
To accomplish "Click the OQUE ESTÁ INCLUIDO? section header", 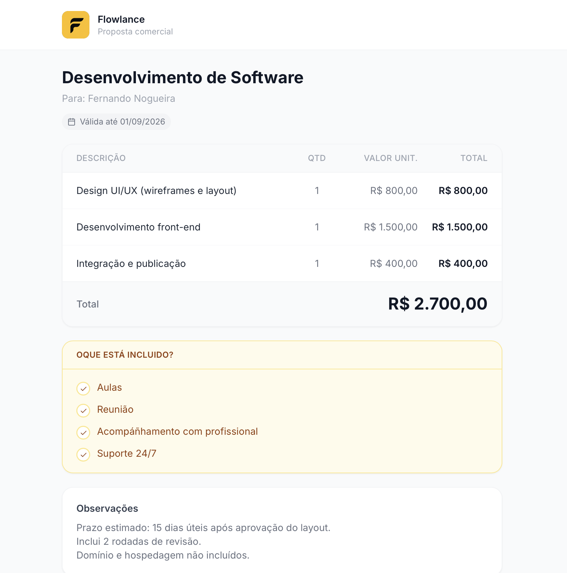I will click(x=125, y=355).
